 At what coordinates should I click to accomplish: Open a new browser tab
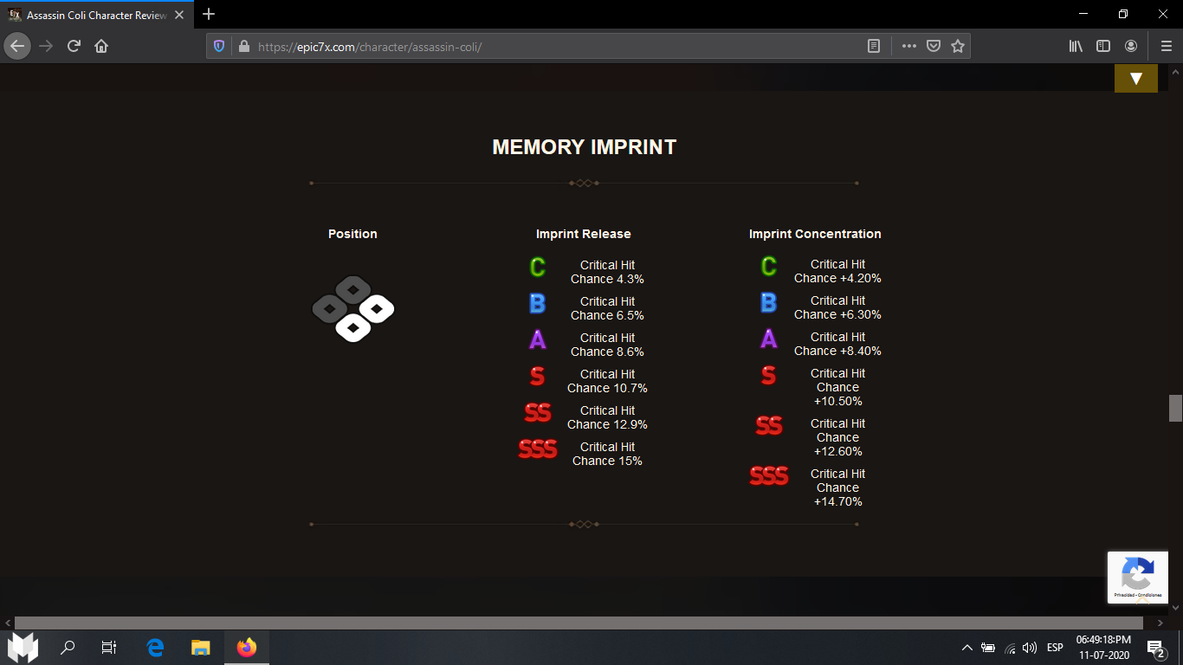(209, 15)
